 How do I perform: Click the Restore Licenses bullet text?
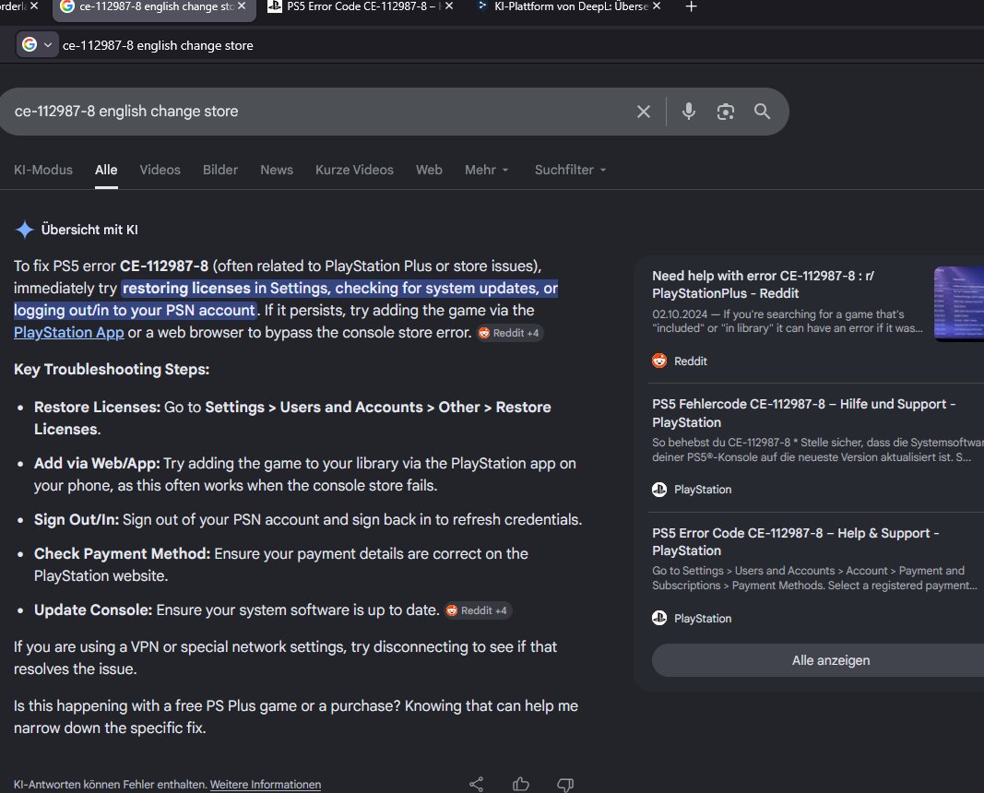pyautogui.click(x=292, y=418)
